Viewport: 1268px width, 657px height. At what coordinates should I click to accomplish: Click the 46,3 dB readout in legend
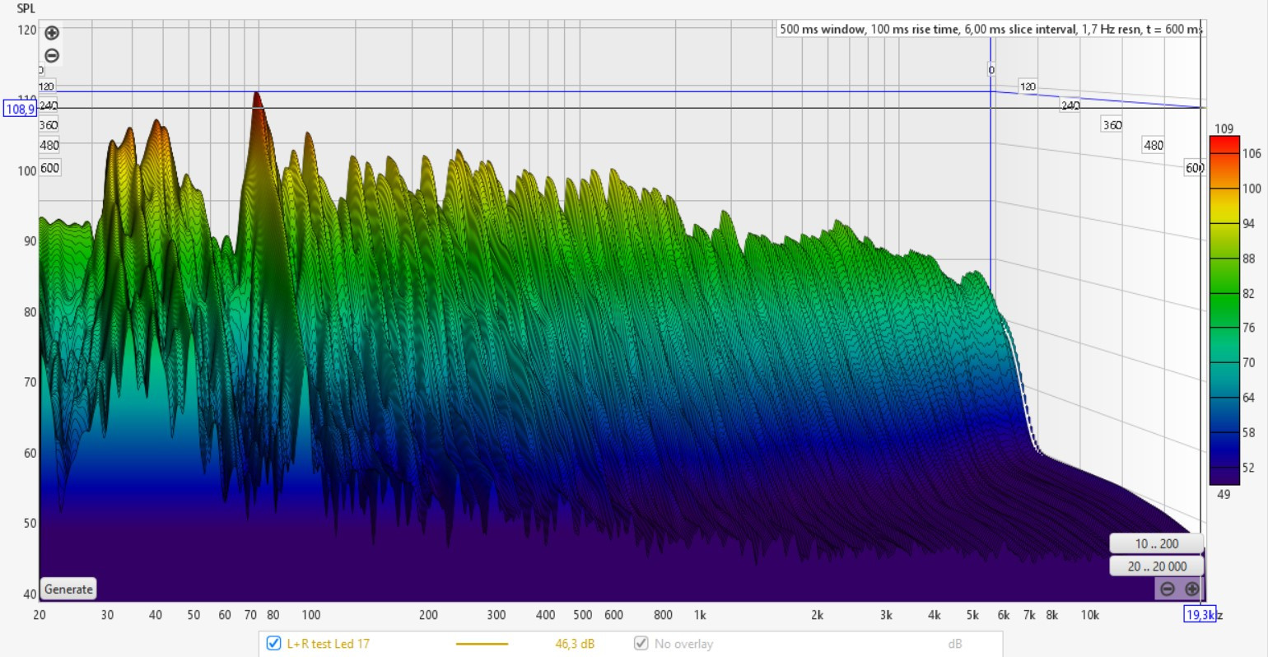click(575, 644)
